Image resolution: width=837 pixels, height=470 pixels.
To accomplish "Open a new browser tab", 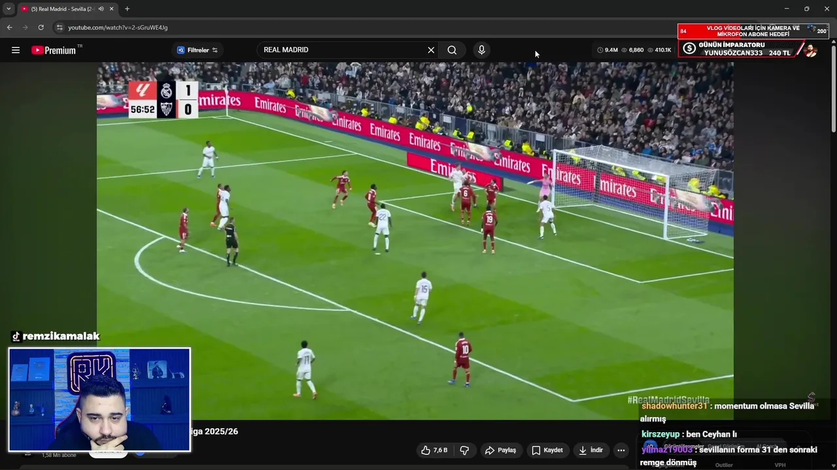I will (x=127, y=9).
